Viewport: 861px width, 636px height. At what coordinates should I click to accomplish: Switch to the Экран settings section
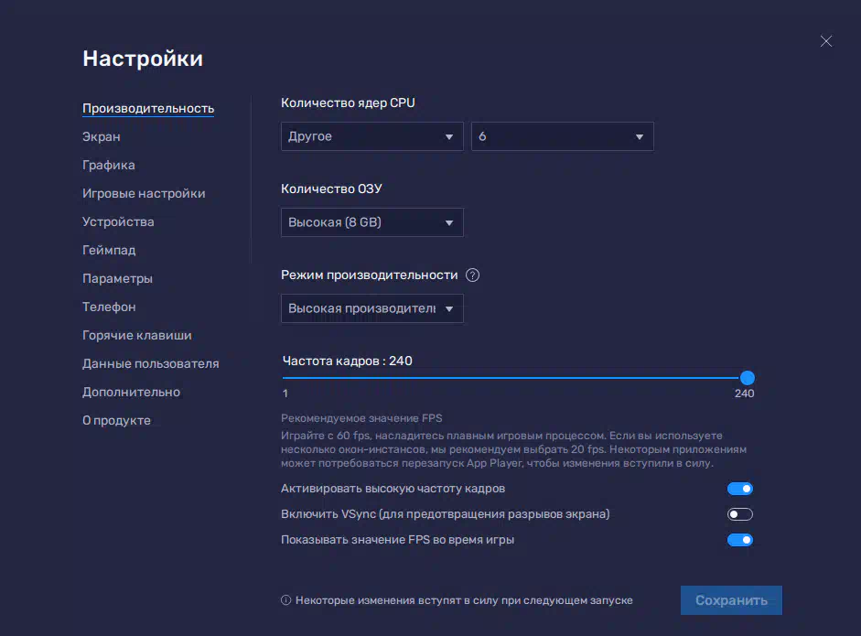tap(102, 136)
